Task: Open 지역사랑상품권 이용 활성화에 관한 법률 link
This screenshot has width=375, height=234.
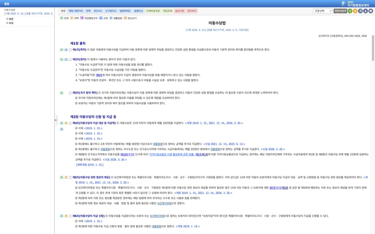Action: point(171,154)
